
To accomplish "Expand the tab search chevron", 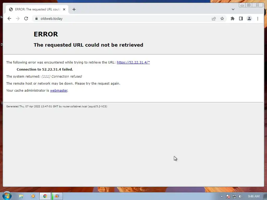I will pyautogui.click(x=233, y=9).
